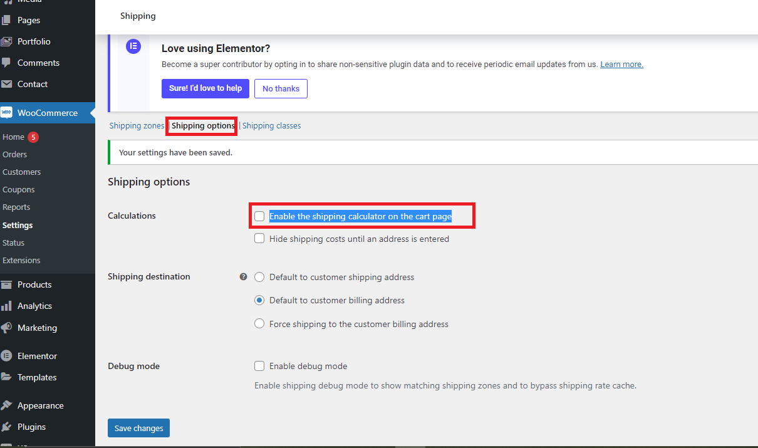Open the Contact menu label
Screen dimensions: 758x448
[x=33, y=84]
